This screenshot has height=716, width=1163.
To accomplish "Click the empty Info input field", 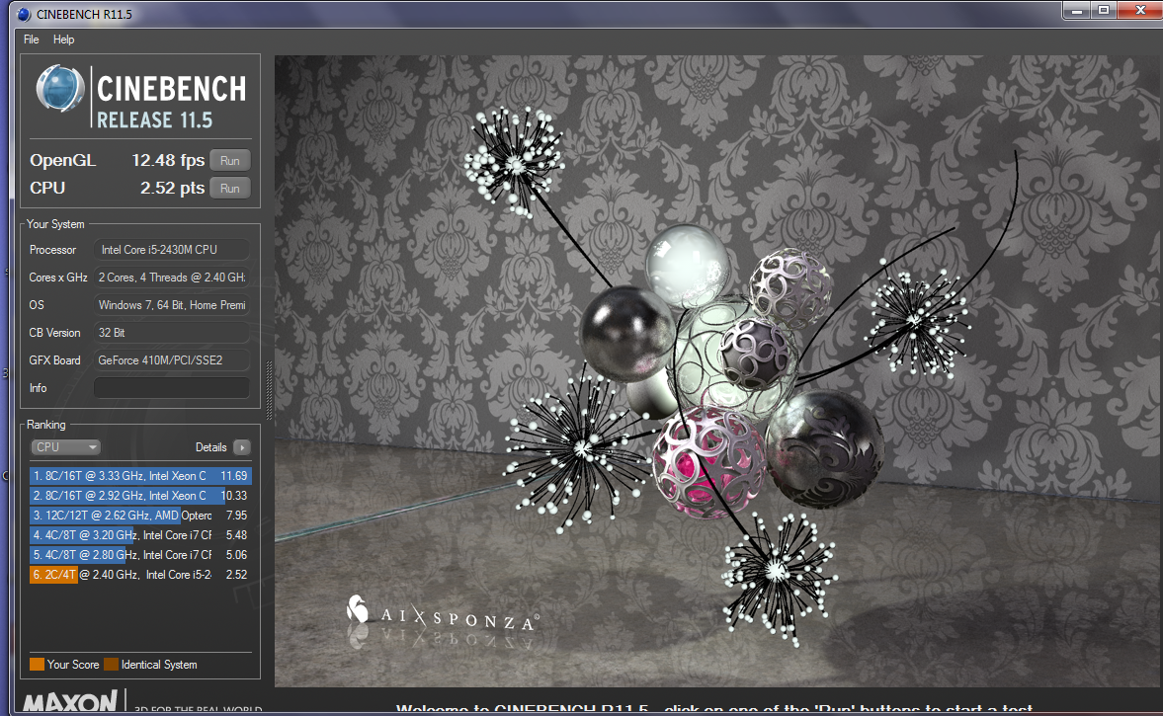I will coord(171,388).
